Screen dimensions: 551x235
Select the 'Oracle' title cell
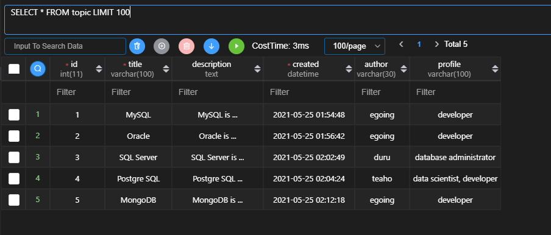tap(138, 136)
